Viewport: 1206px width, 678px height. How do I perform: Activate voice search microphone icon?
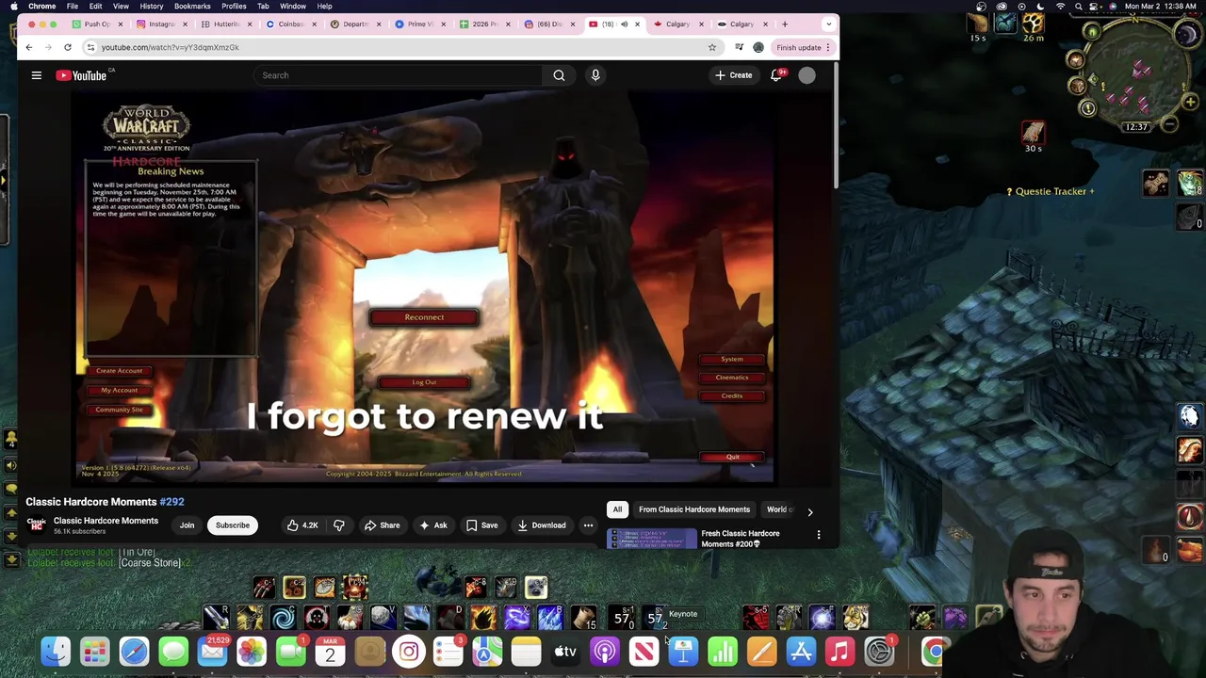coord(595,75)
